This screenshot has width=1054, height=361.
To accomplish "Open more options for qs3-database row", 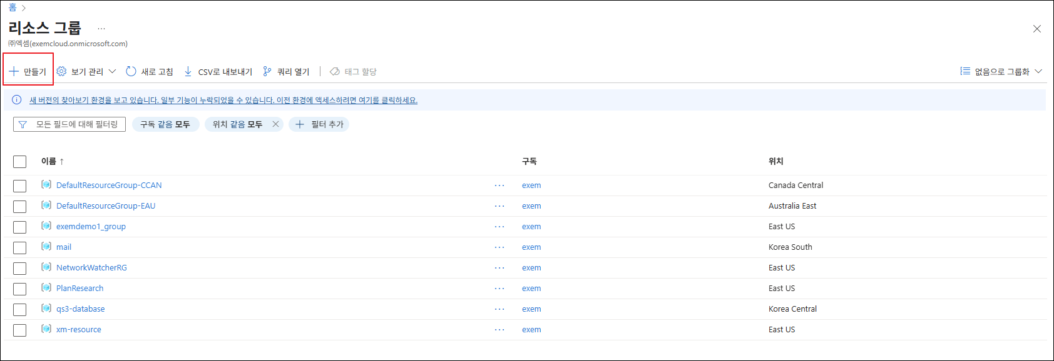I will [x=499, y=309].
